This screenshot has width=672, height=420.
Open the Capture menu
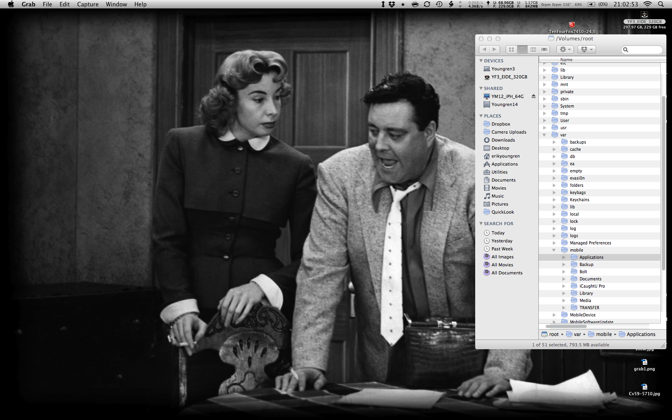(88, 4)
